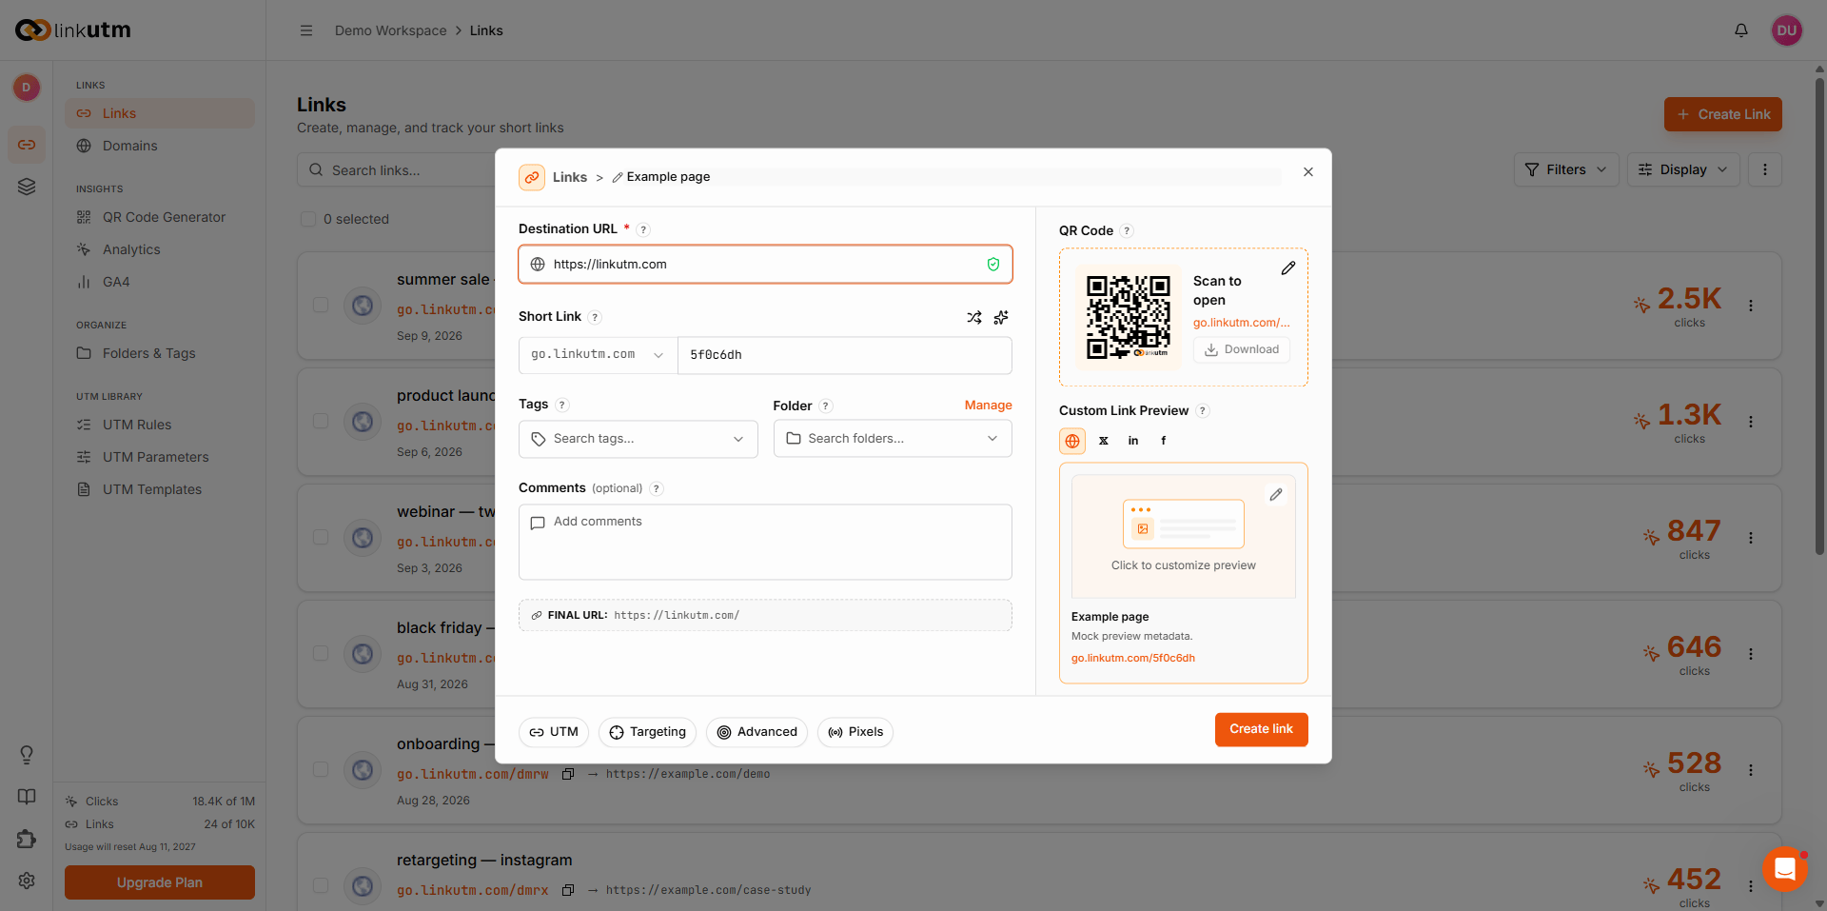Click the Add comments text area
Screen dimensions: 1827x911
765,542
